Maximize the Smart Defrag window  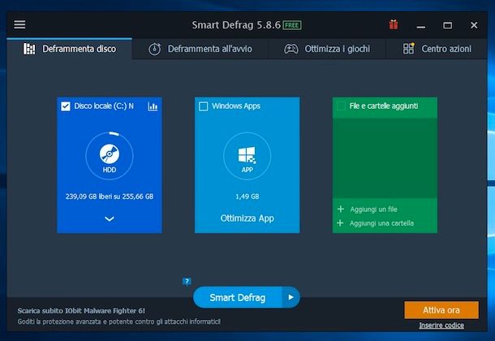(x=447, y=25)
